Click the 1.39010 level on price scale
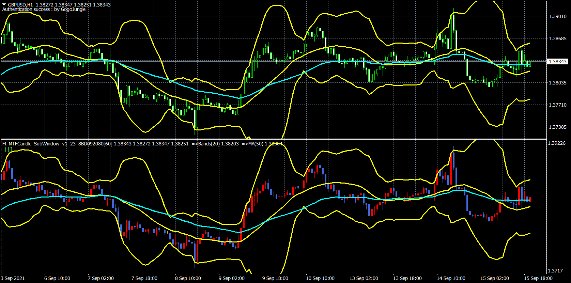The image size is (571, 283). 558,16
